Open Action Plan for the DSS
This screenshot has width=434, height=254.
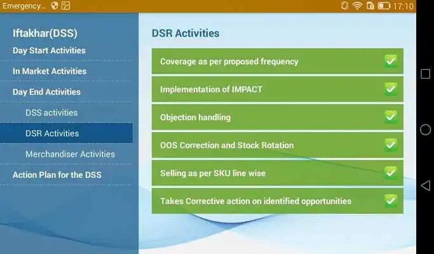tap(57, 175)
